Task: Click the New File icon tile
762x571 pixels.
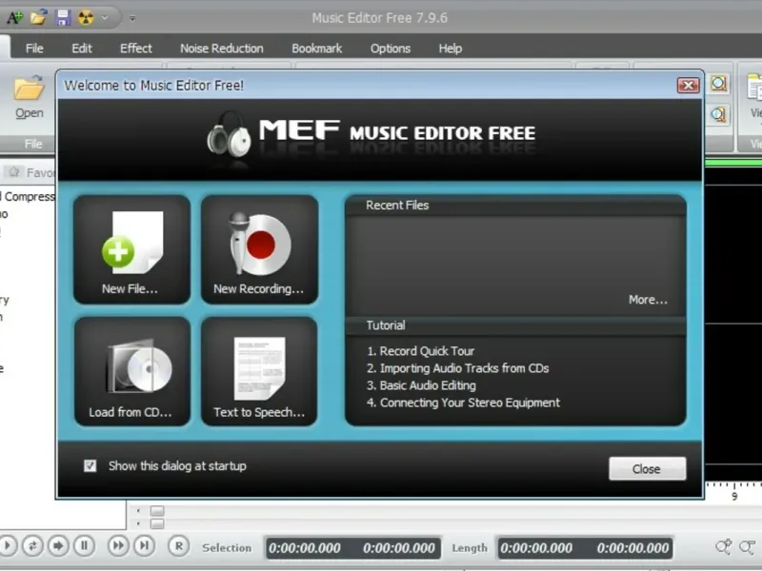Action: pos(131,249)
